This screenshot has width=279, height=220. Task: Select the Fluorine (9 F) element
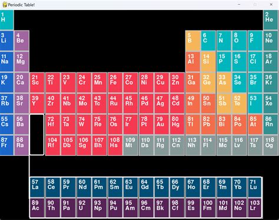(x=255, y=41)
